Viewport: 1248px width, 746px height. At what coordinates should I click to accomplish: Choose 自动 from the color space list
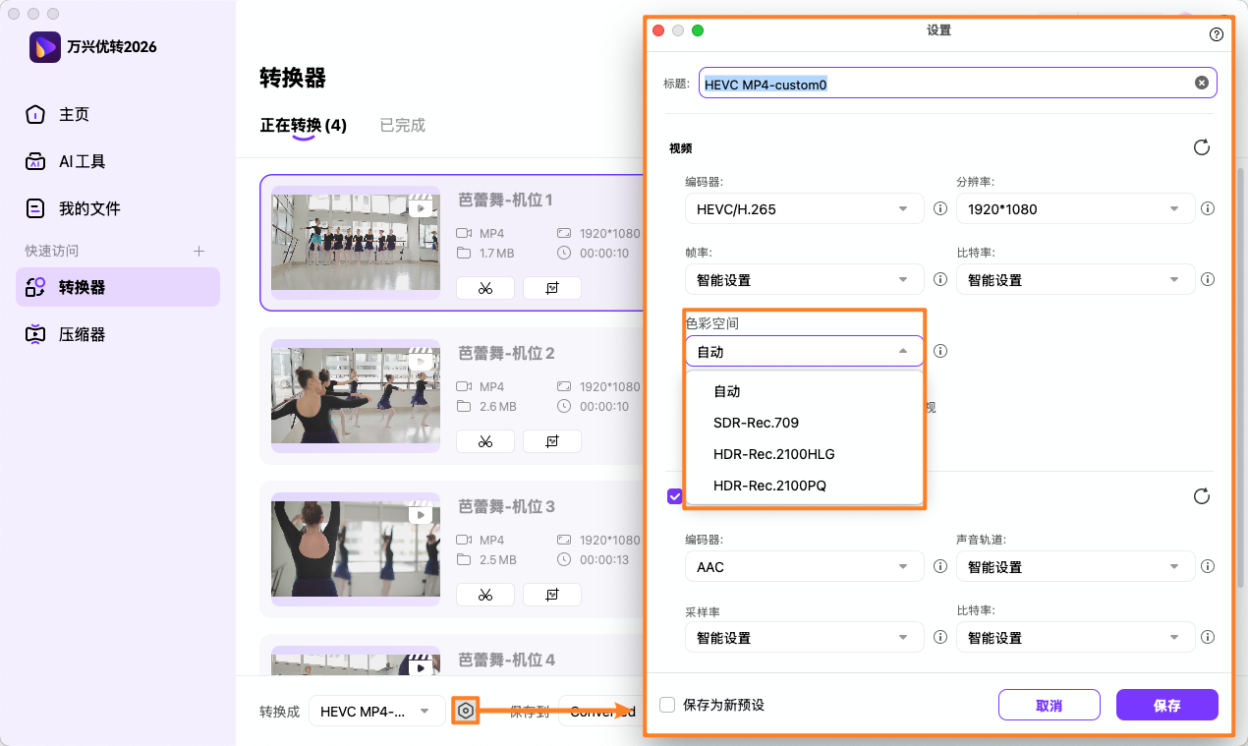(x=805, y=391)
